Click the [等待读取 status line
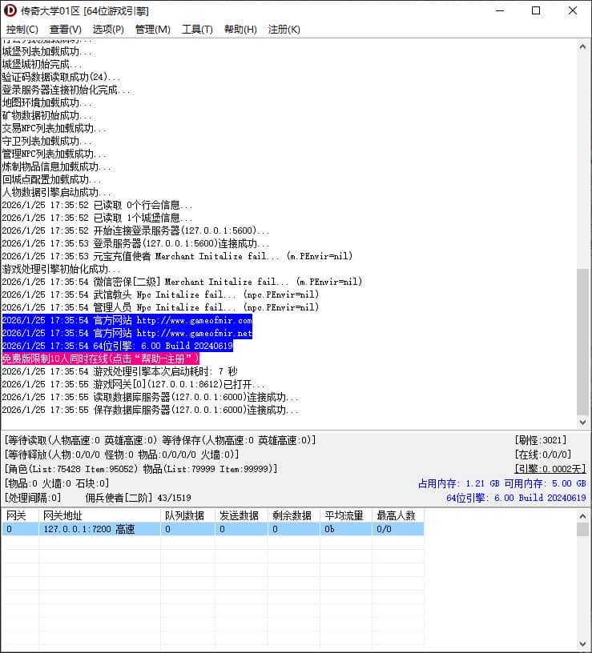This screenshot has width=592, height=653. (160, 440)
